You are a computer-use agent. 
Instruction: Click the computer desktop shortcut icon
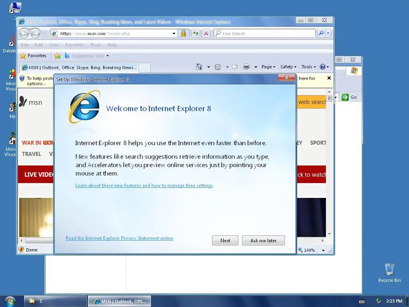tap(16, 7)
